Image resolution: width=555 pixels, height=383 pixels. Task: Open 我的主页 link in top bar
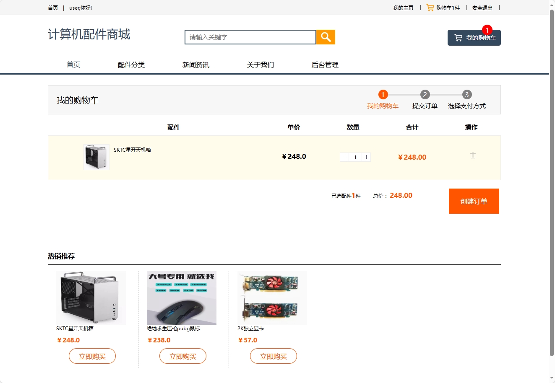click(x=403, y=7)
